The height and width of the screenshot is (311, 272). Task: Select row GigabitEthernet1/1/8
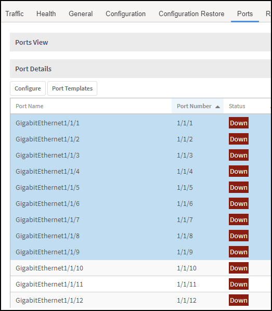140,236
